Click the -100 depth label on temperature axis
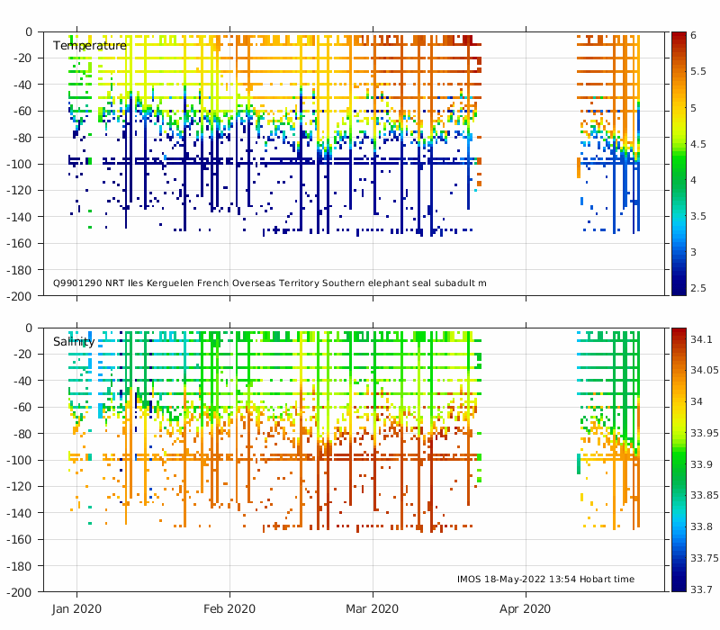Image resolution: width=720 pixels, height=630 pixels. coord(19,164)
